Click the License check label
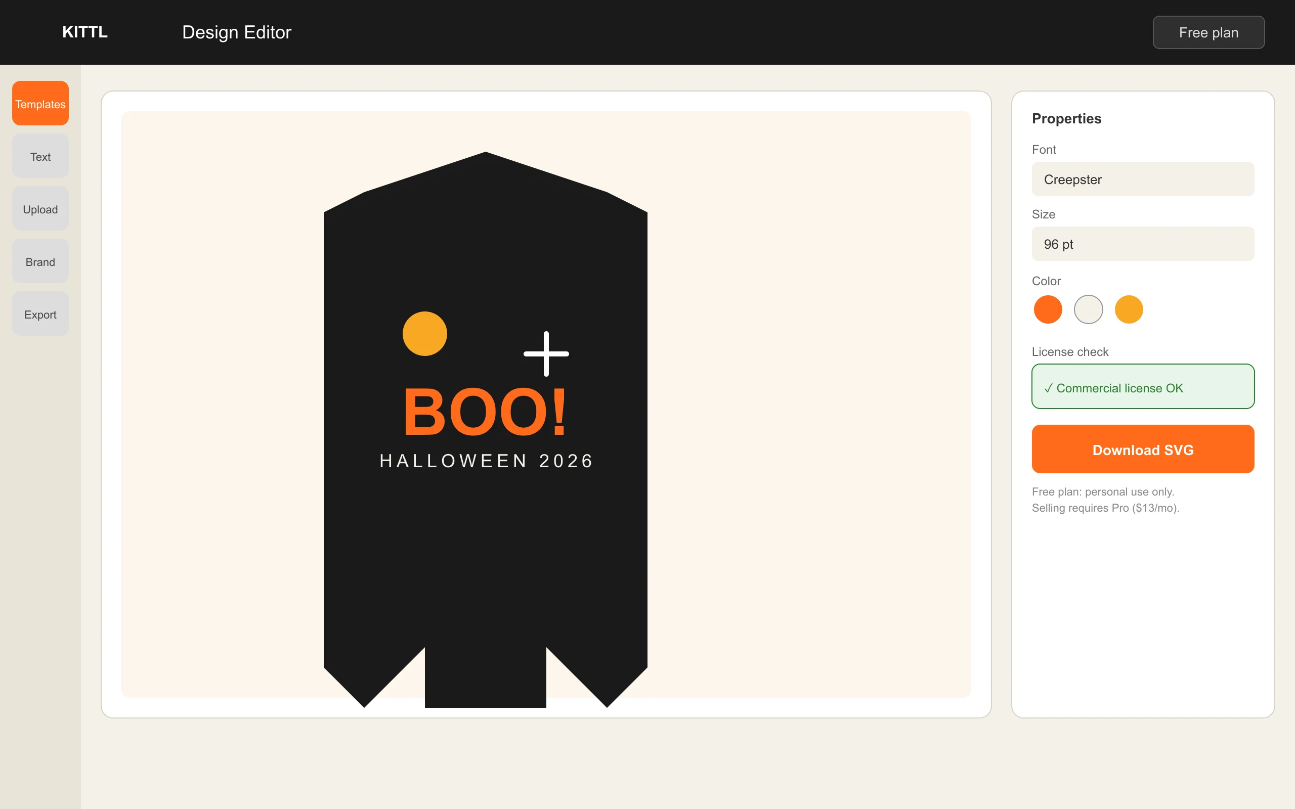This screenshot has height=809, width=1295. [1070, 351]
